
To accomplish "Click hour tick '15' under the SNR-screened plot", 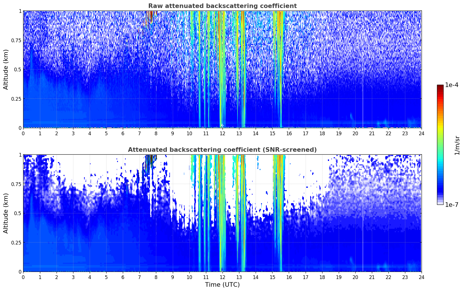I will (x=272, y=277).
